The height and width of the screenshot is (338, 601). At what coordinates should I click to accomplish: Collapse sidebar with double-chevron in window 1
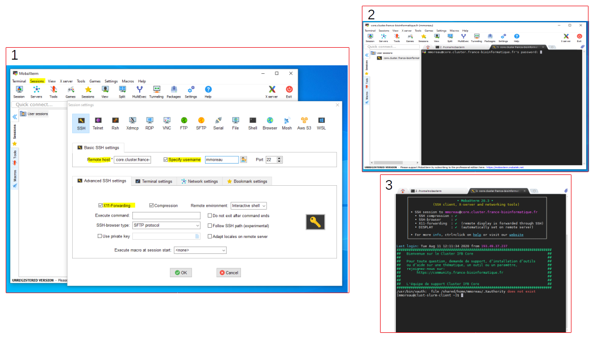click(15, 116)
